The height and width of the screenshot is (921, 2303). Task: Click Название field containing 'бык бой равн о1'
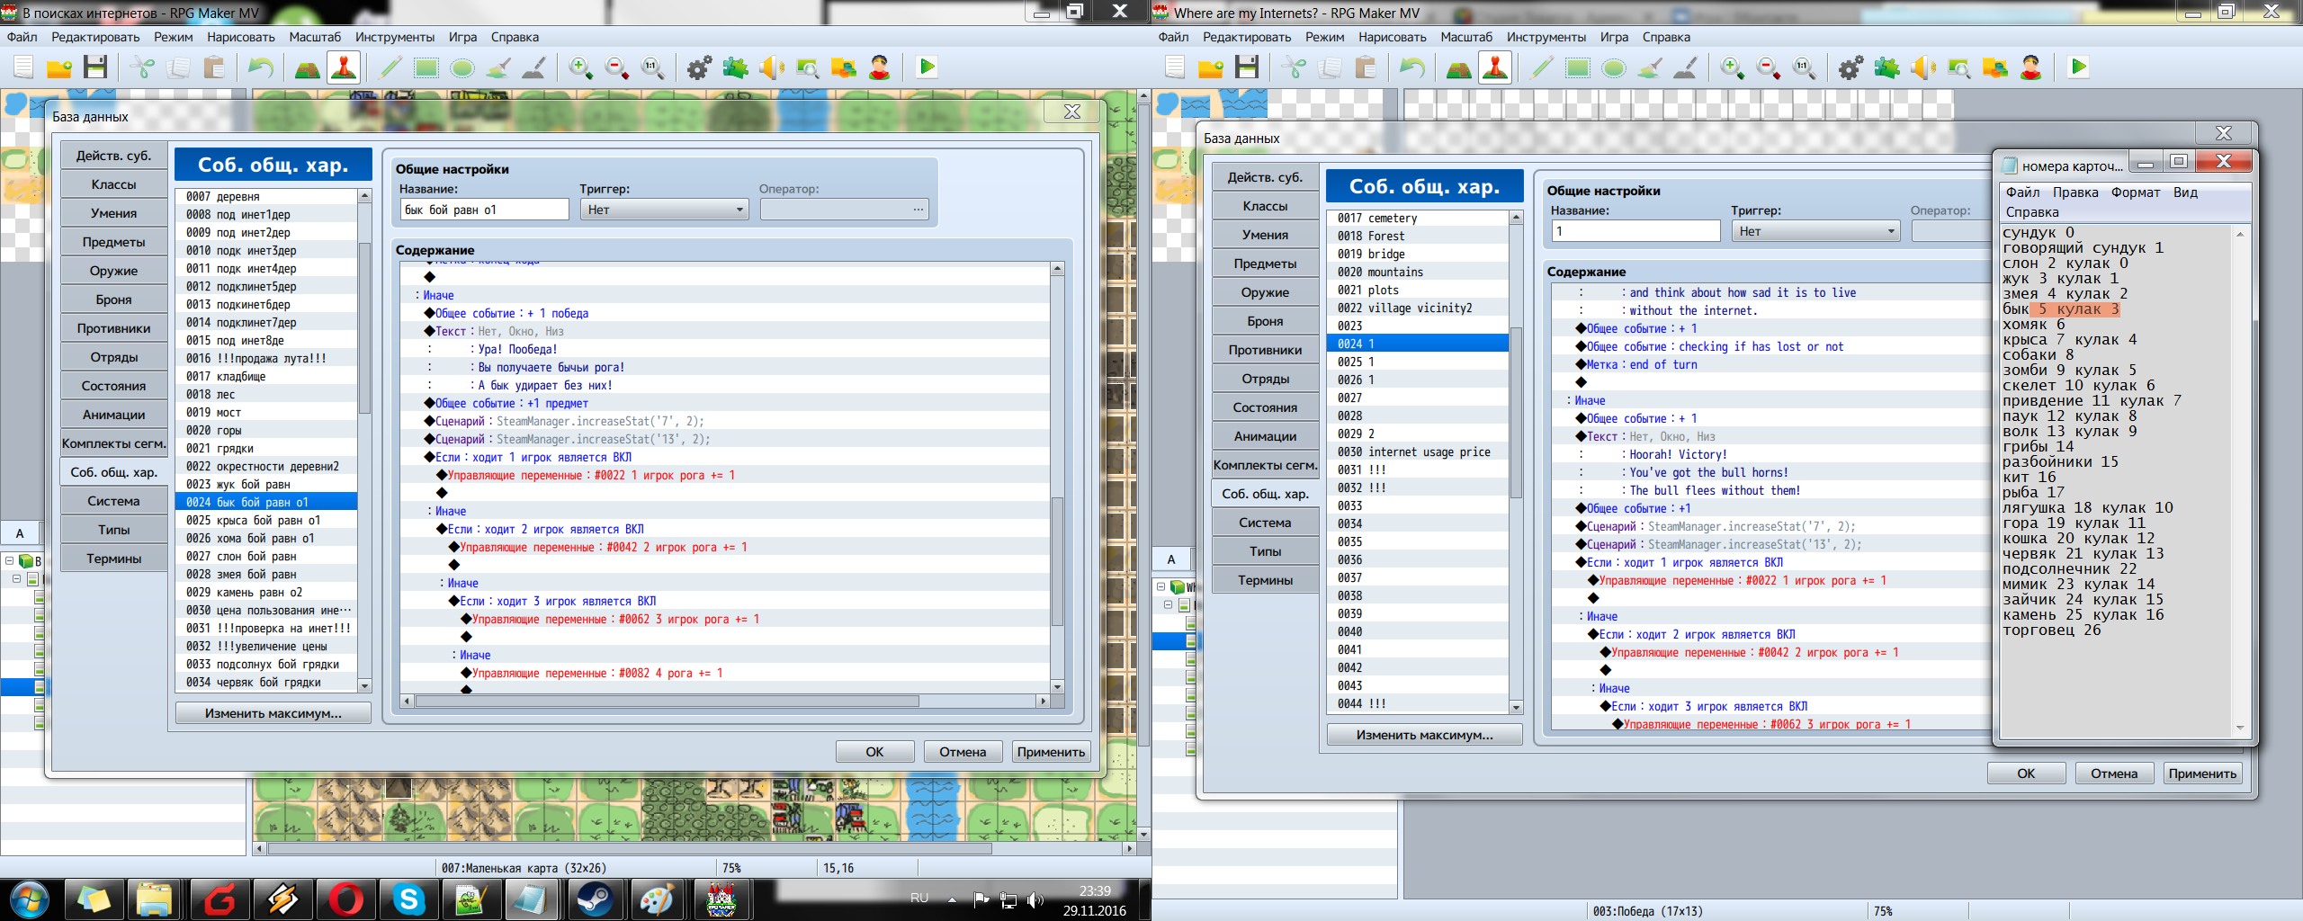point(484,210)
